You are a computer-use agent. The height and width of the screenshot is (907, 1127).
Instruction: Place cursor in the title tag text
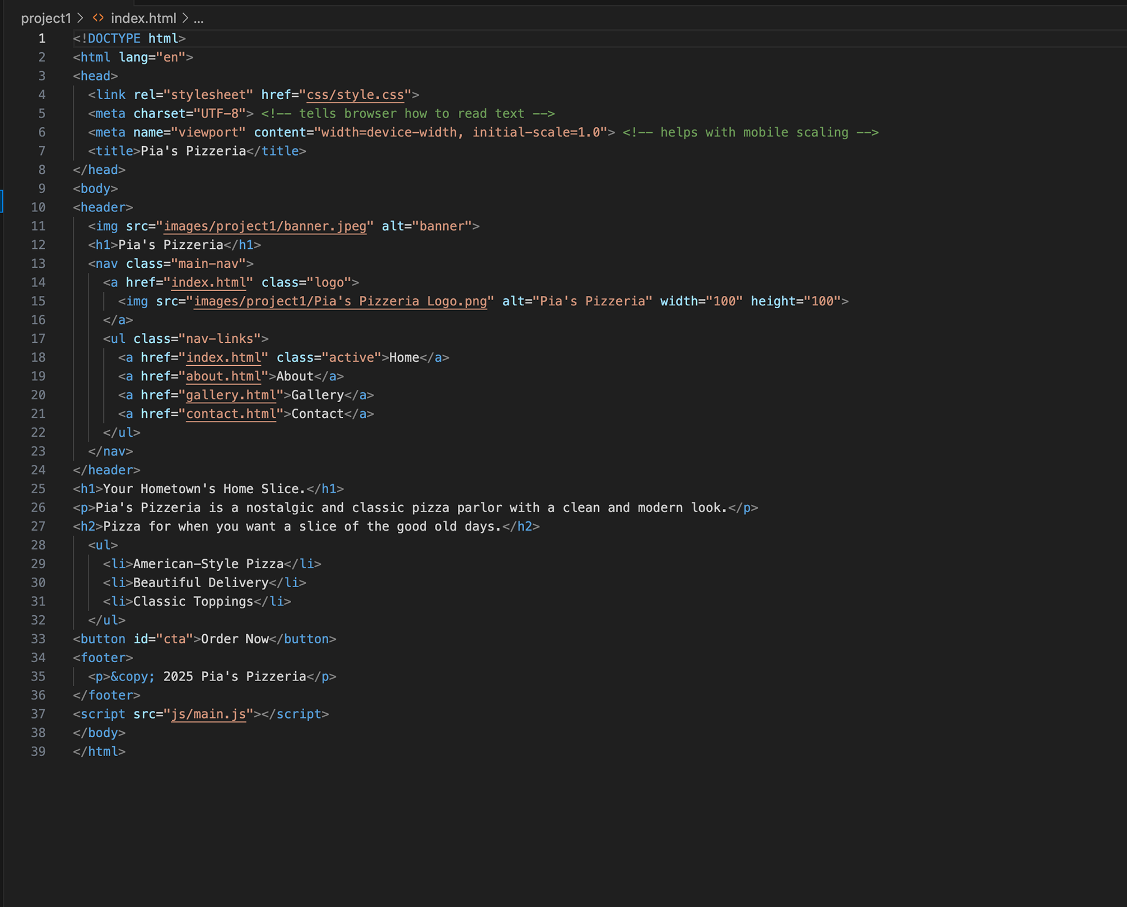[193, 151]
